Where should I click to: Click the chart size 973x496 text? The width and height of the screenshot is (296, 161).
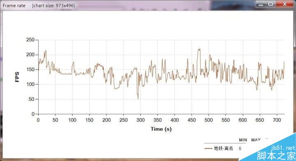53,6
